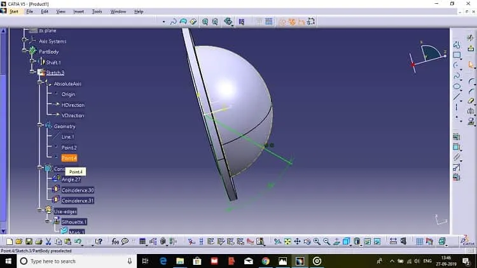Collapse the AbsoluteAxis tree node
Screen dimensions: 477x268
click(39, 82)
